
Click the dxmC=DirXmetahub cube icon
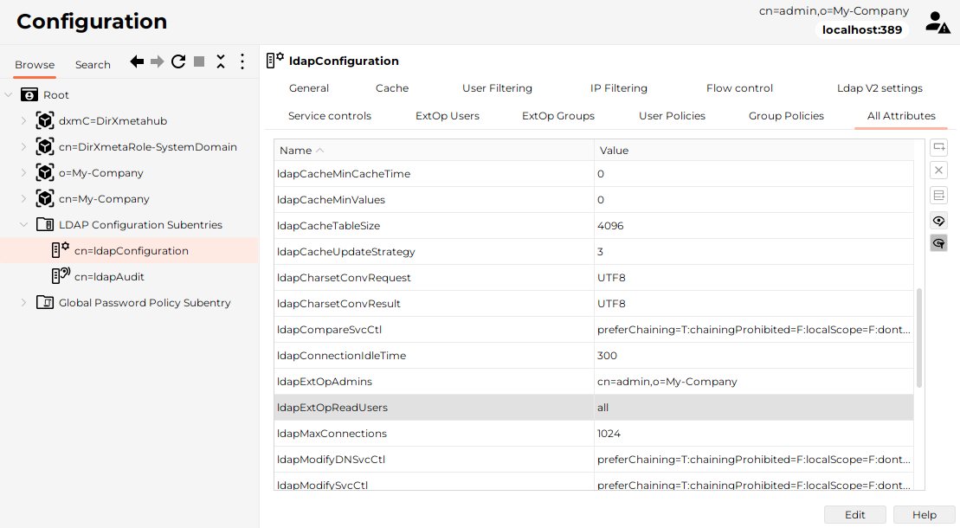(45, 120)
